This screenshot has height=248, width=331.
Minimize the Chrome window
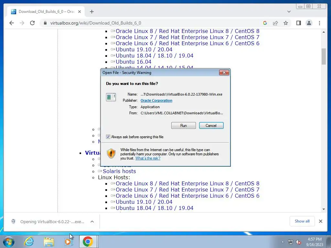(x=300, y=6)
